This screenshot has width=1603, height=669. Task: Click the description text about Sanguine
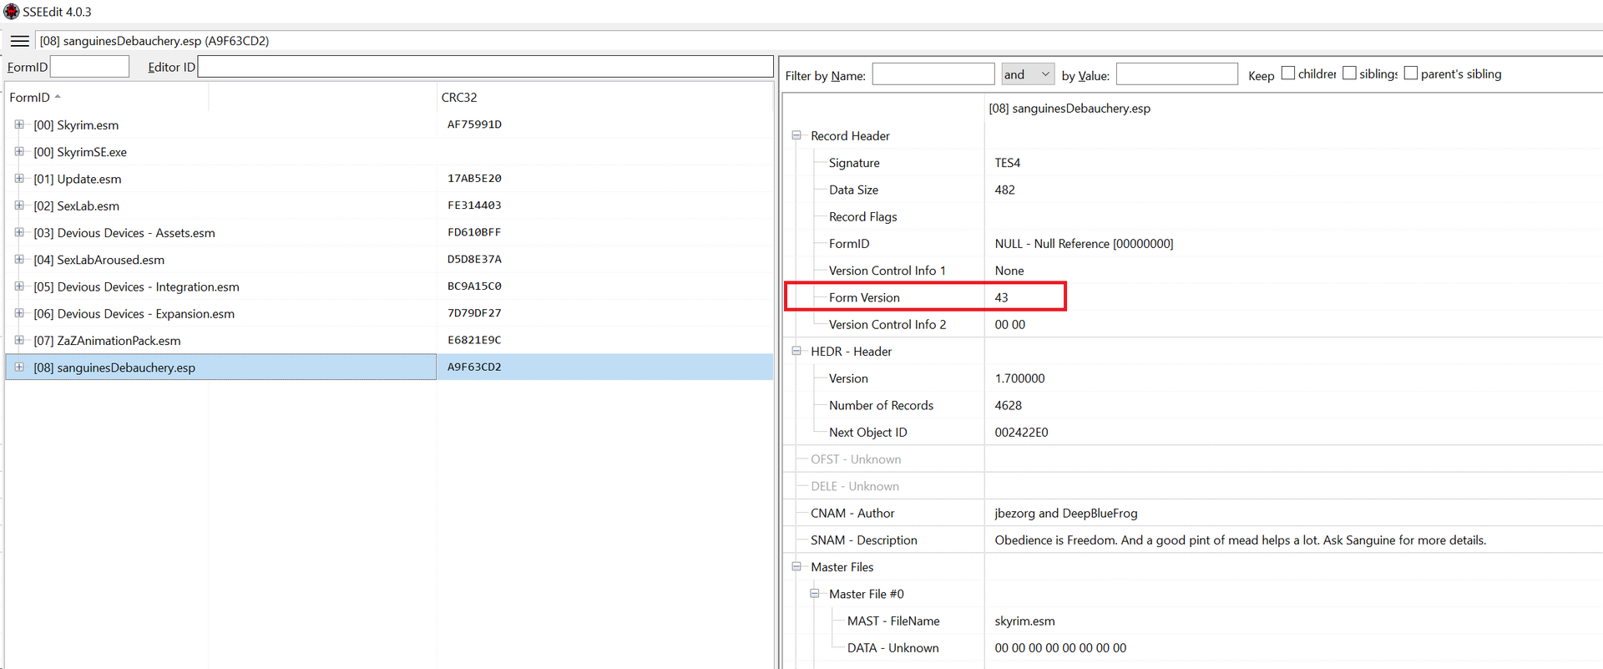1241,540
